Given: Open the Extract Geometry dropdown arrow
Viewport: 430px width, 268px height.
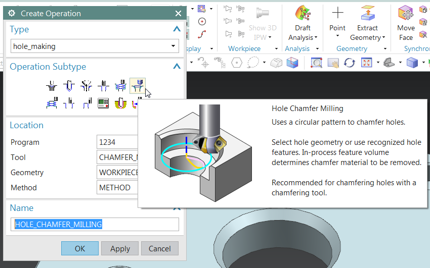Looking at the screenshot, I should [383, 37].
